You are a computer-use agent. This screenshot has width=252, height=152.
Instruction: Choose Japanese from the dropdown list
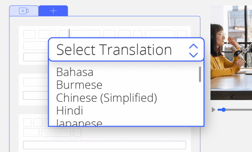[79, 123]
